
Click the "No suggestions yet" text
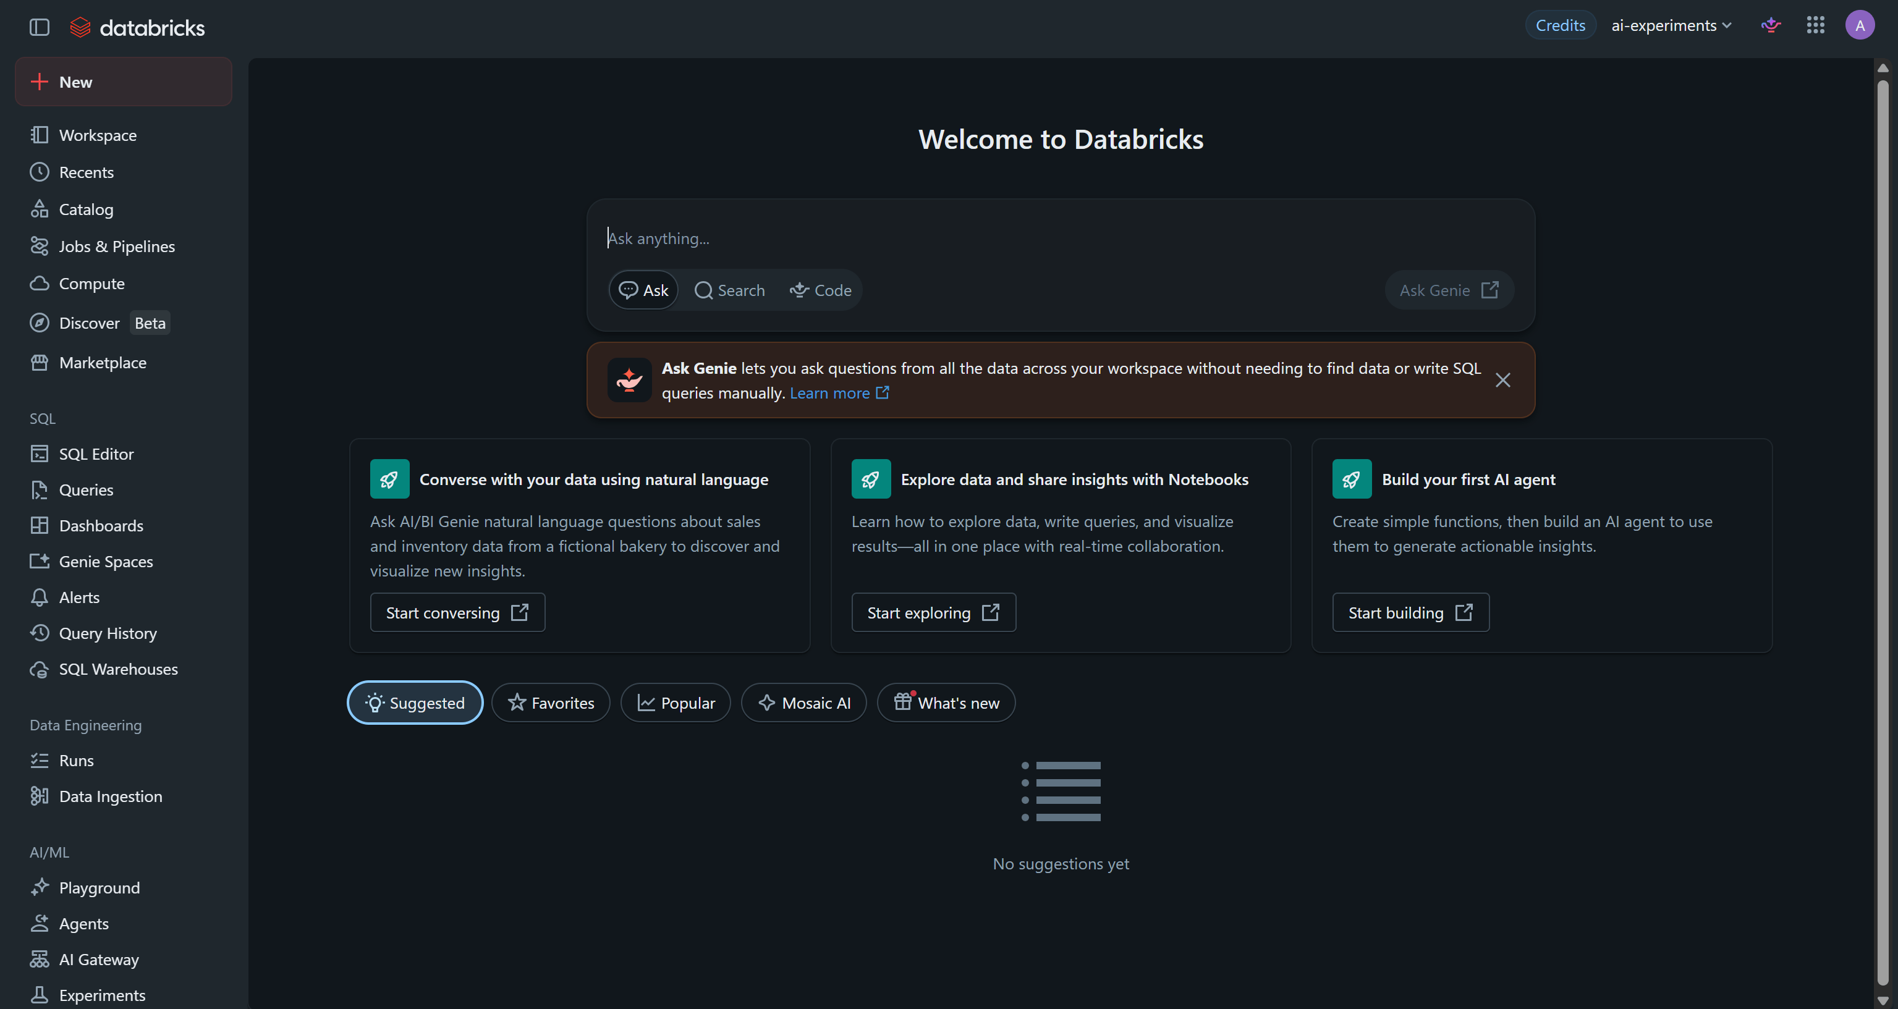(1061, 864)
